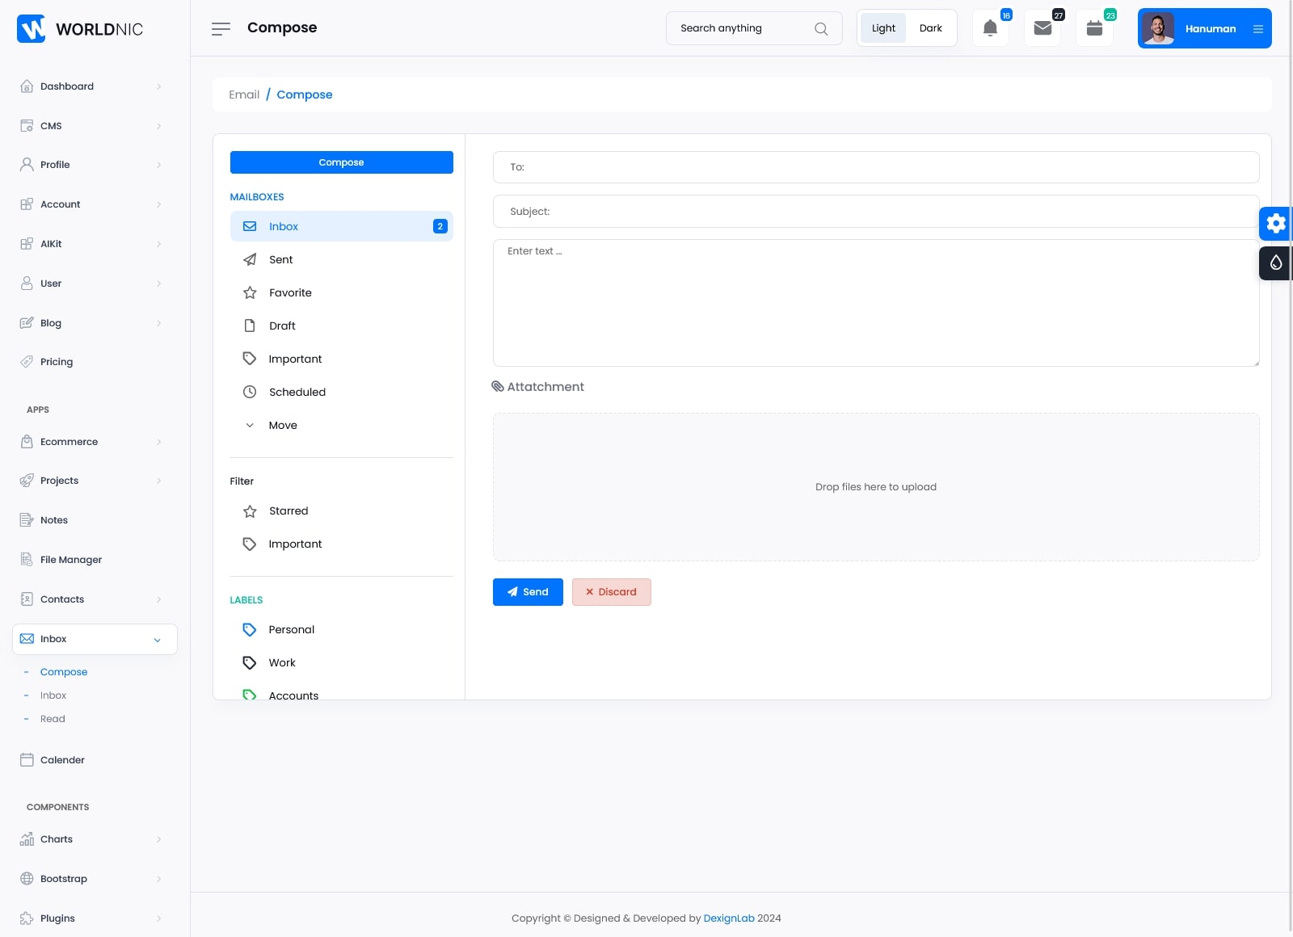This screenshot has width=1293, height=937.
Task: Open the Draft mailbox
Action: pos(281,326)
